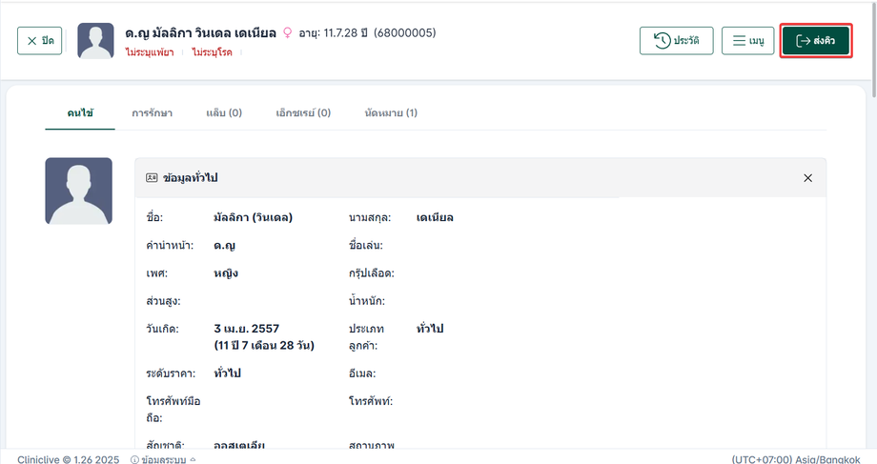This screenshot has height=464, width=877.
Task: Open the แล็บ (0) tab
Action: [x=224, y=112]
